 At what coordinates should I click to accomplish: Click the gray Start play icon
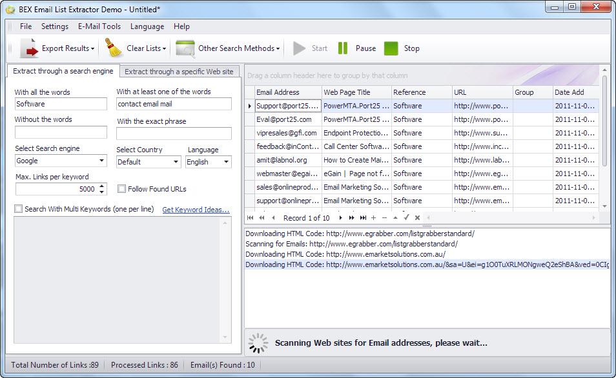pos(299,48)
